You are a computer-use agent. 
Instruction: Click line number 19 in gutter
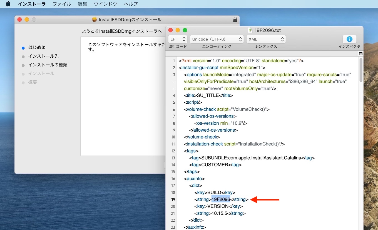coord(173,200)
